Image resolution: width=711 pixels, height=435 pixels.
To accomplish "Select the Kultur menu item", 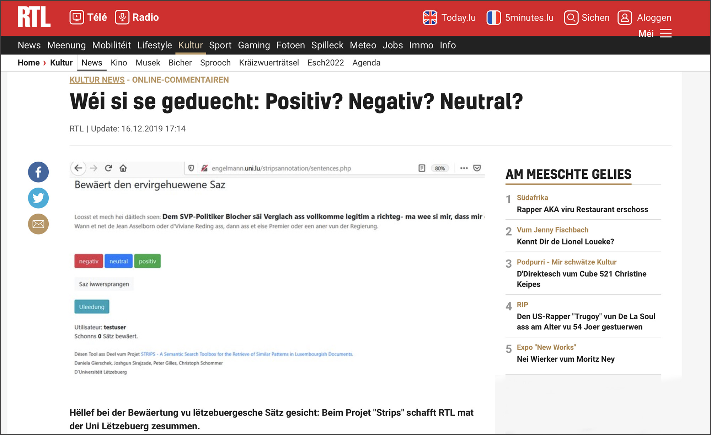I will coord(191,45).
